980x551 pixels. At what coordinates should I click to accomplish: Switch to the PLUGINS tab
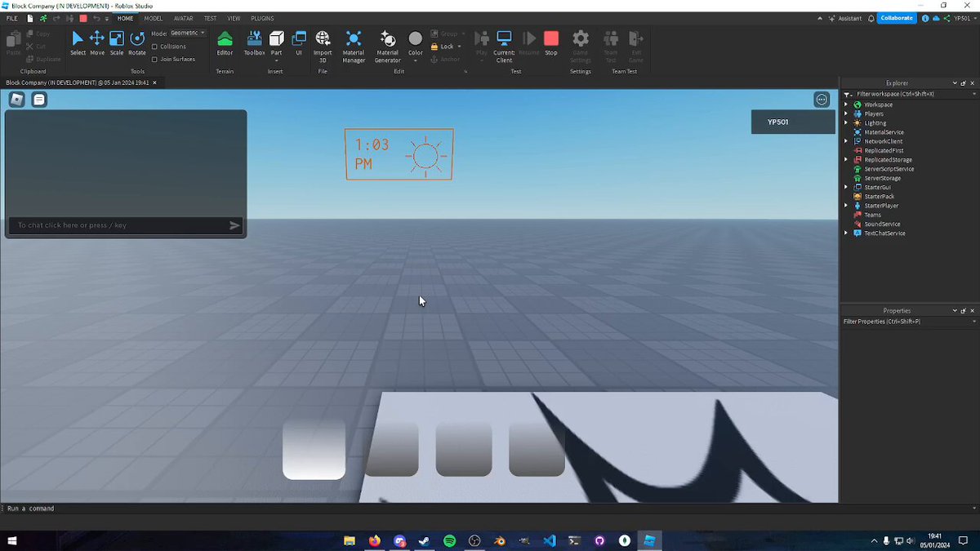[x=262, y=18]
